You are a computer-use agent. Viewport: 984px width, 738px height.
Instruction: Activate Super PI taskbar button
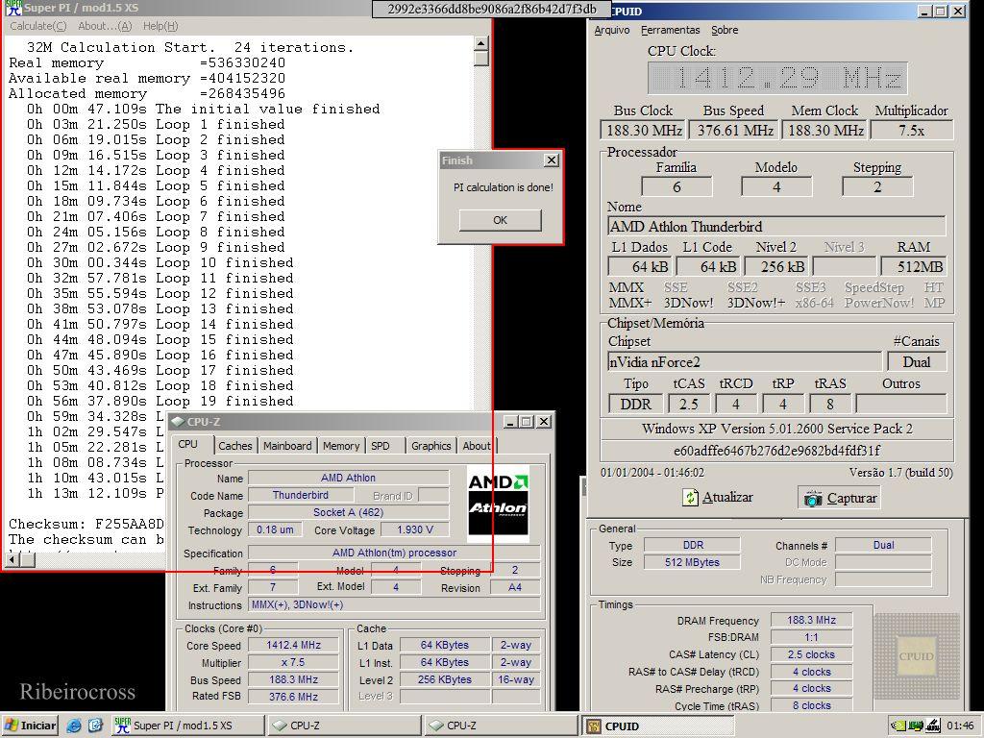coord(187,726)
